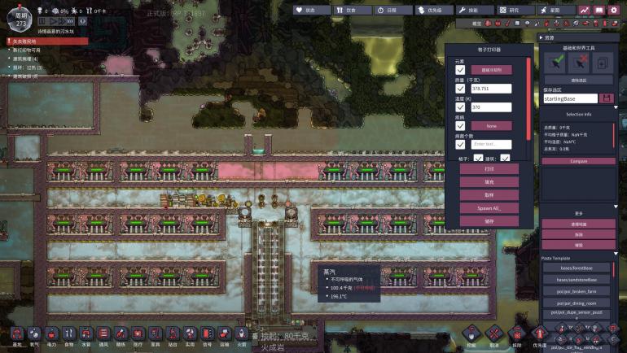The height and width of the screenshot is (353, 627).
Task: Toggle the Buildings (建筑) checkbox
Action: pyautogui.click(x=505, y=158)
